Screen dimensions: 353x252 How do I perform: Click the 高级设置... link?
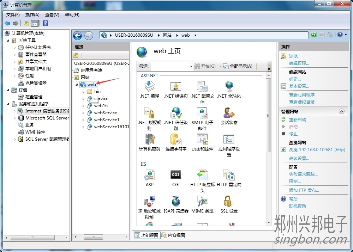point(299,159)
